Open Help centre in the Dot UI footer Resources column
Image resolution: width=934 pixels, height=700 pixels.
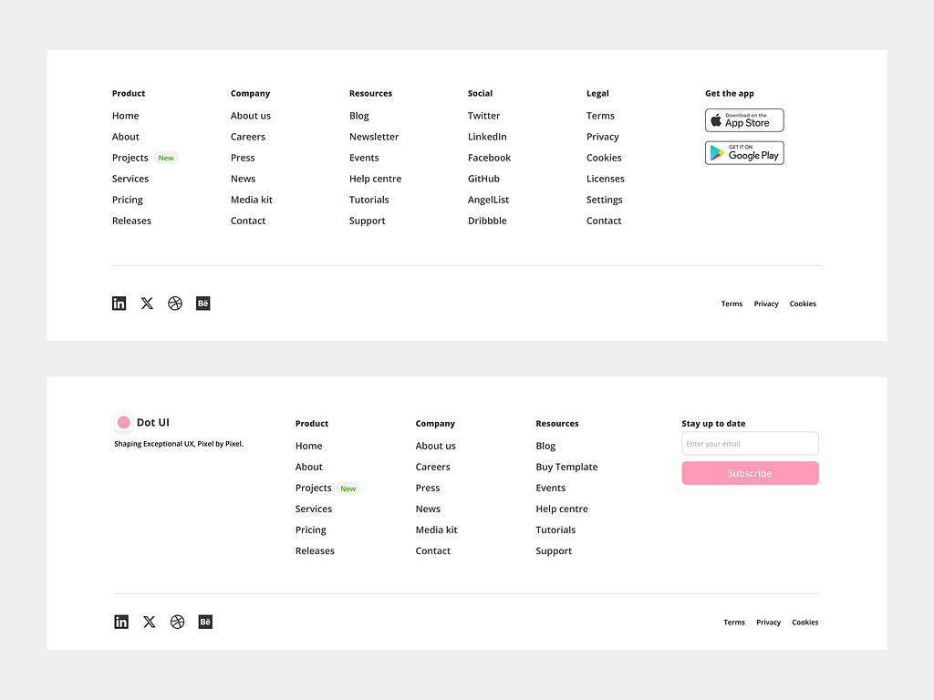click(x=562, y=509)
